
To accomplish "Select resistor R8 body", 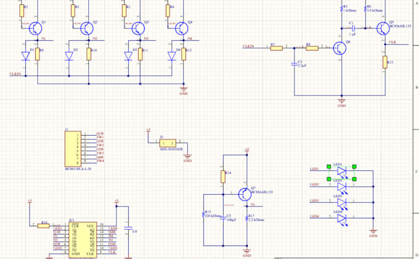I will pos(312,48).
